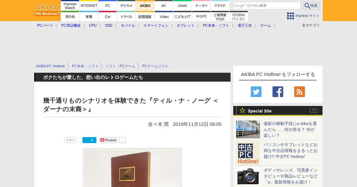Screen dimensions: 357x187
Task: Open the デジカメ tab
Action: [x=126, y=5]
